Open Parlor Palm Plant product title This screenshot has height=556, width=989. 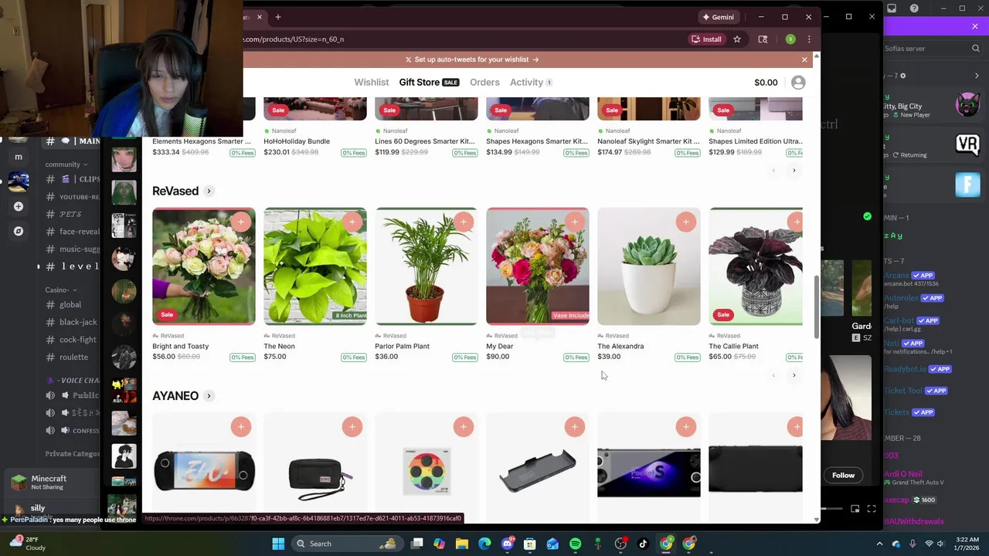[x=402, y=347]
